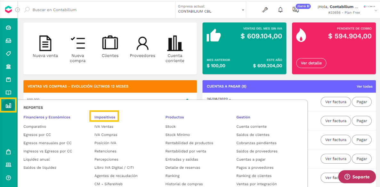Open the Stock report

(171, 127)
